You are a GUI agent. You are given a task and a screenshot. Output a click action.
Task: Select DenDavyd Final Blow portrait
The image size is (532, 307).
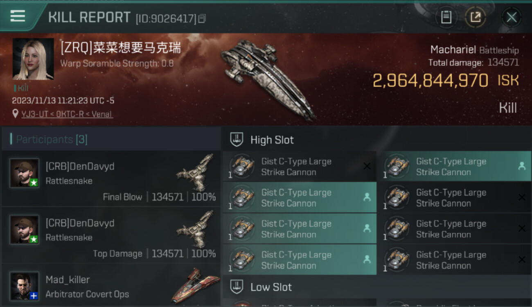click(x=25, y=173)
